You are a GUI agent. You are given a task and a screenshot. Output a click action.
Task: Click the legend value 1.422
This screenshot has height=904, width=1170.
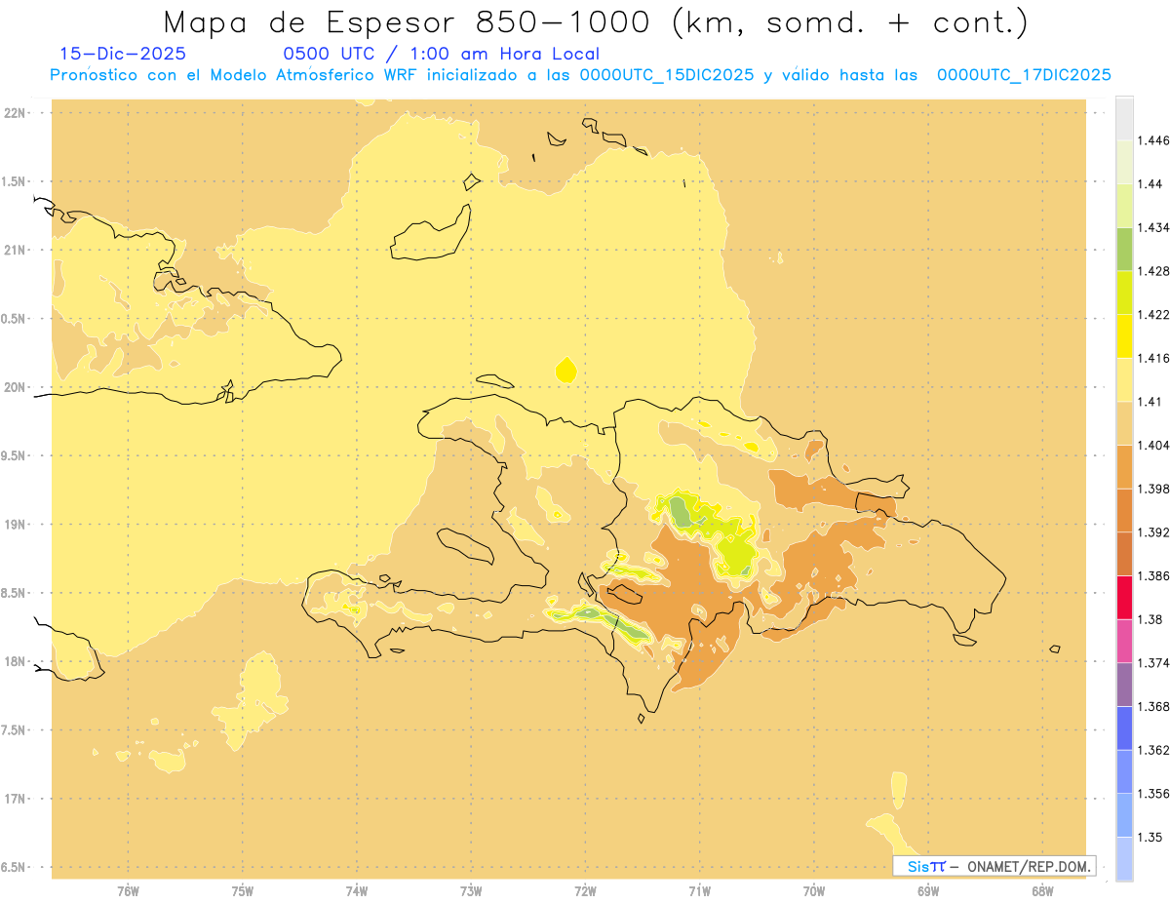[1153, 315]
